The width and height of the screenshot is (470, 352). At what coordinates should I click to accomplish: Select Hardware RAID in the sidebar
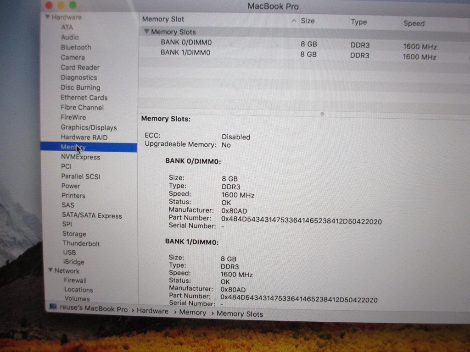tap(84, 137)
